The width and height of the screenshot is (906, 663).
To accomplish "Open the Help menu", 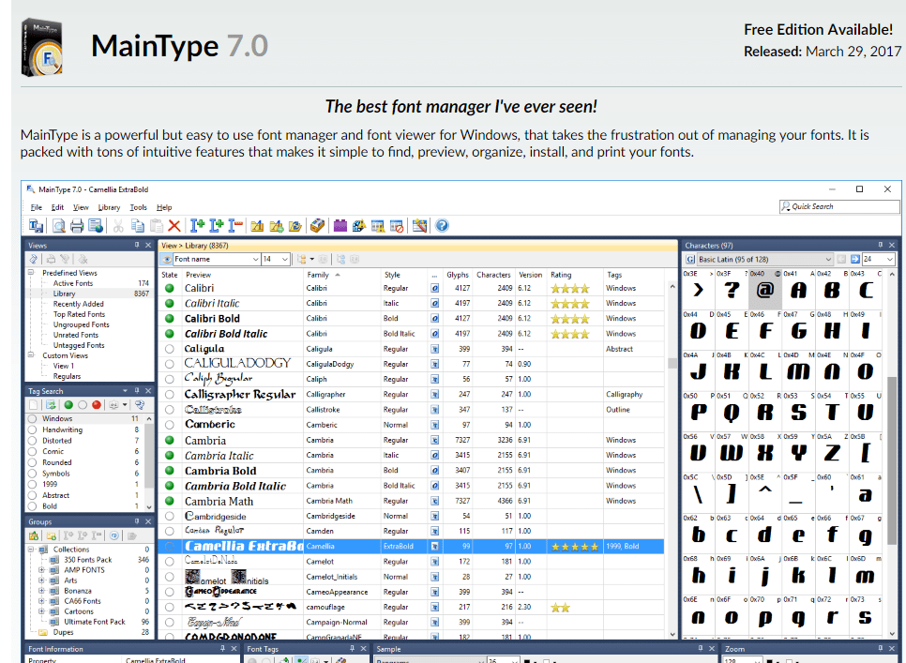I will [x=164, y=207].
